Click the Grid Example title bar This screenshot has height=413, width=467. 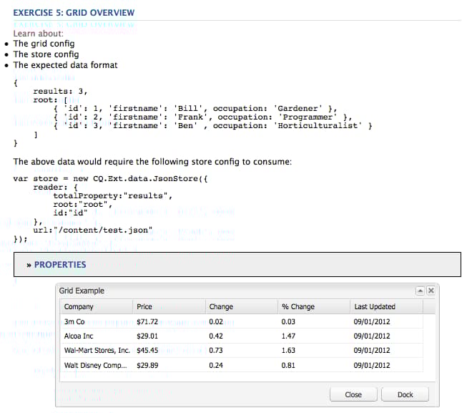(215, 291)
